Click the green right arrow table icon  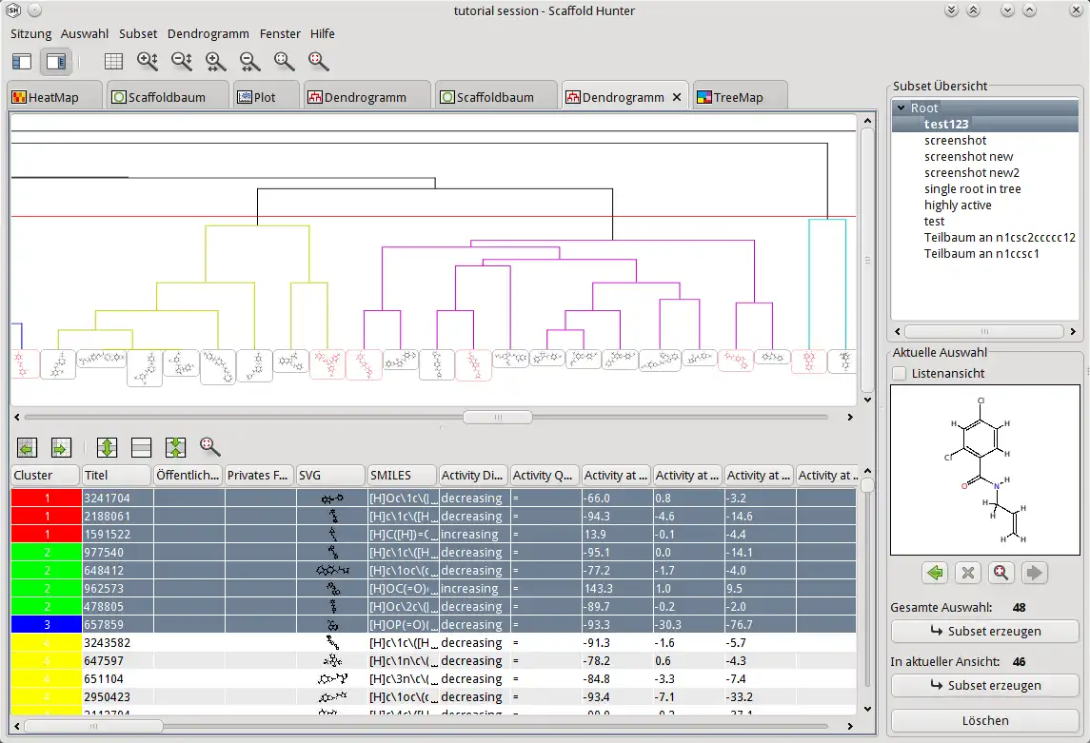pyautogui.click(x=61, y=447)
